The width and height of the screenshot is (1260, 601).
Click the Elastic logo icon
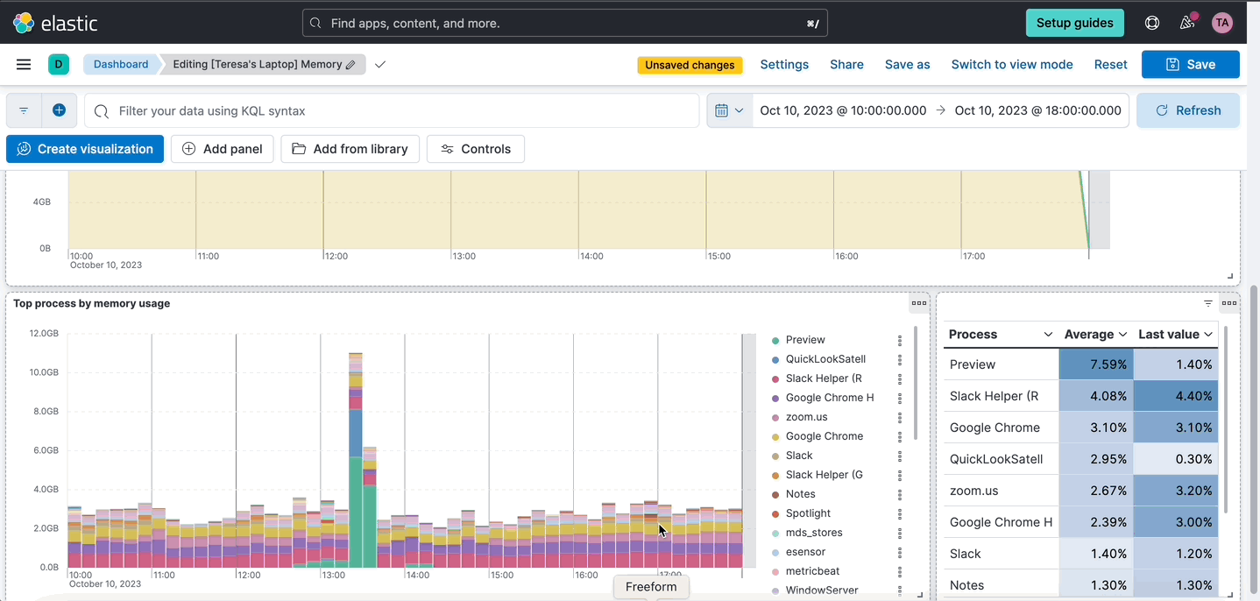24,23
